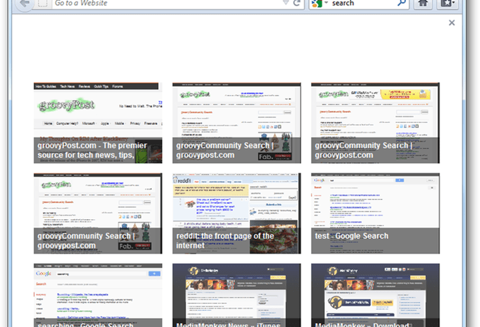Close the new tab thumbnails panel
480x327 pixels.
451,23
